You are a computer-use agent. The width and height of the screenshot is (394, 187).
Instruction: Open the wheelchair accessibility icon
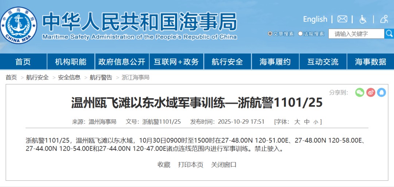pos(363,19)
